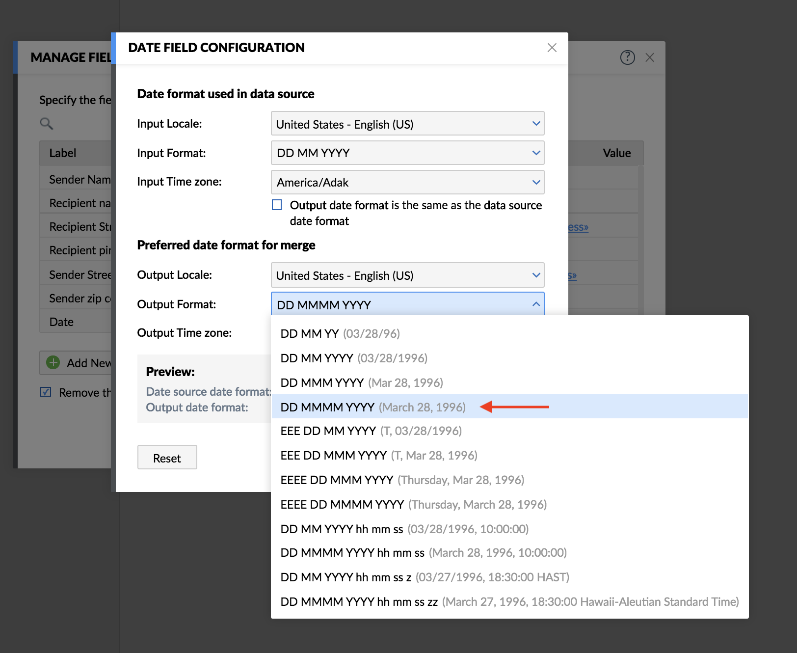Close the Date Field Configuration dialog
Viewport: 797px width, 653px height.
click(552, 48)
